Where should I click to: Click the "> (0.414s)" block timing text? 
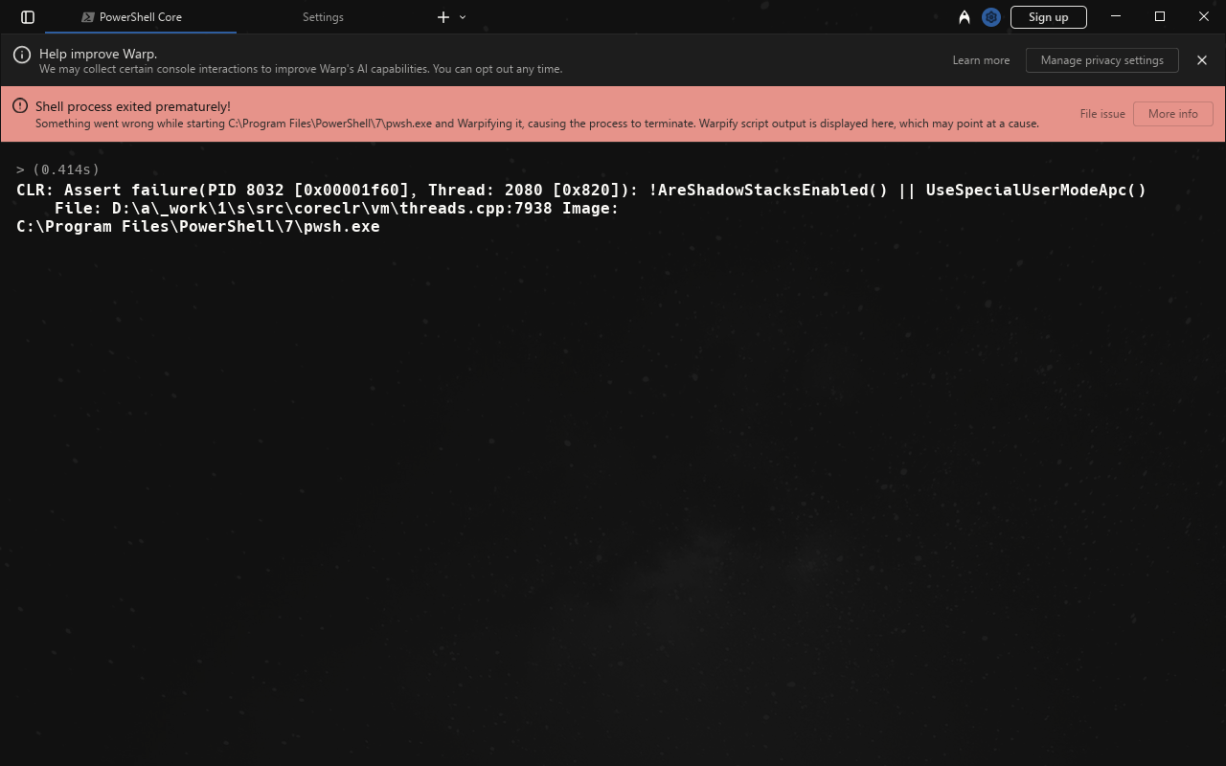point(58,169)
